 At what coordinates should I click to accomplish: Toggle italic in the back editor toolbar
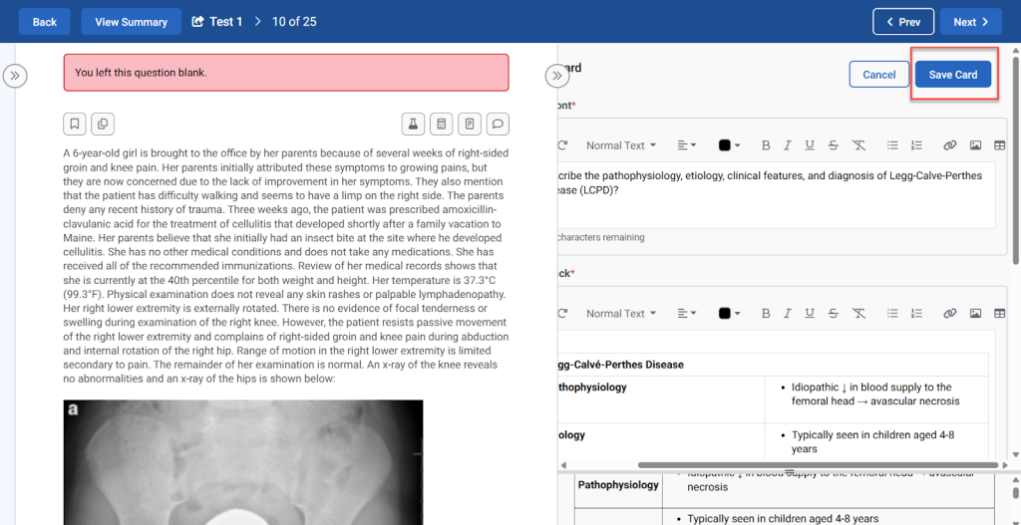coord(788,313)
